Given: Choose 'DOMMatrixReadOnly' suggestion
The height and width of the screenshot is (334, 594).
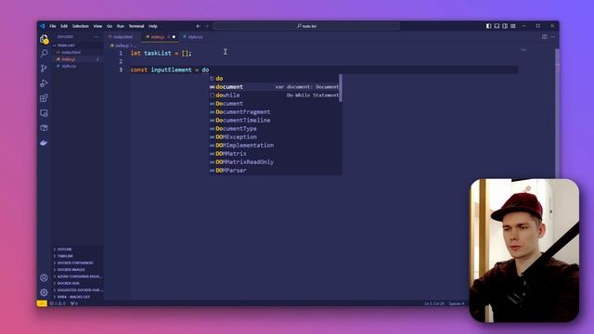Looking at the screenshot, I should coord(276,161).
